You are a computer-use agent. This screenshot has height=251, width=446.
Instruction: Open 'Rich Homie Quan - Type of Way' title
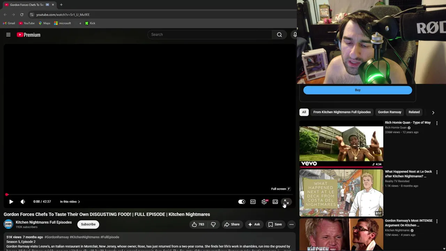[408, 123]
